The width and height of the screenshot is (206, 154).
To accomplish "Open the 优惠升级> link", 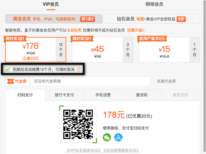I will (x=136, y=30).
